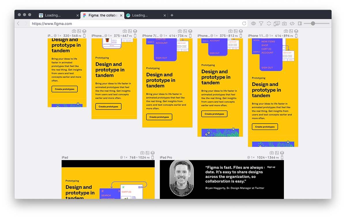Screenshot the 414×736 device with its camera icon

(180, 31)
